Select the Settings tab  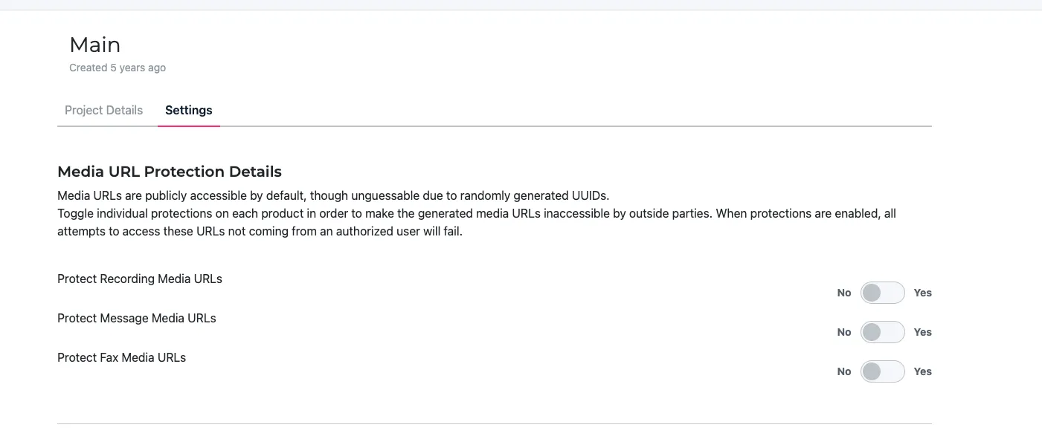[x=188, y=110]
